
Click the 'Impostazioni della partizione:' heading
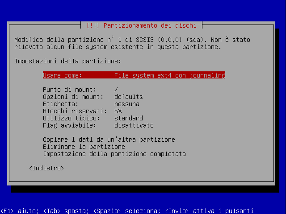(x=68, y=61)
